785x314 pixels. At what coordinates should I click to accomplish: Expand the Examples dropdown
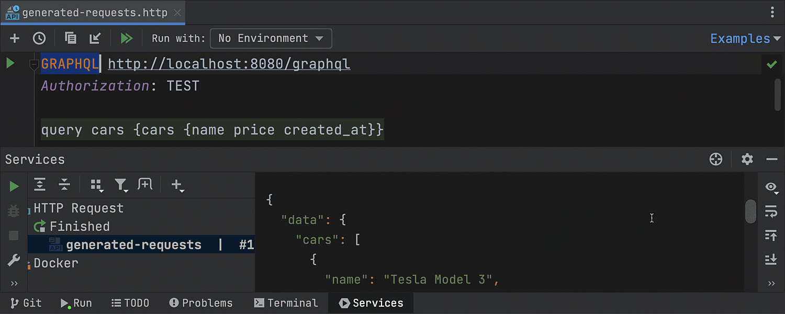[744, 38]
